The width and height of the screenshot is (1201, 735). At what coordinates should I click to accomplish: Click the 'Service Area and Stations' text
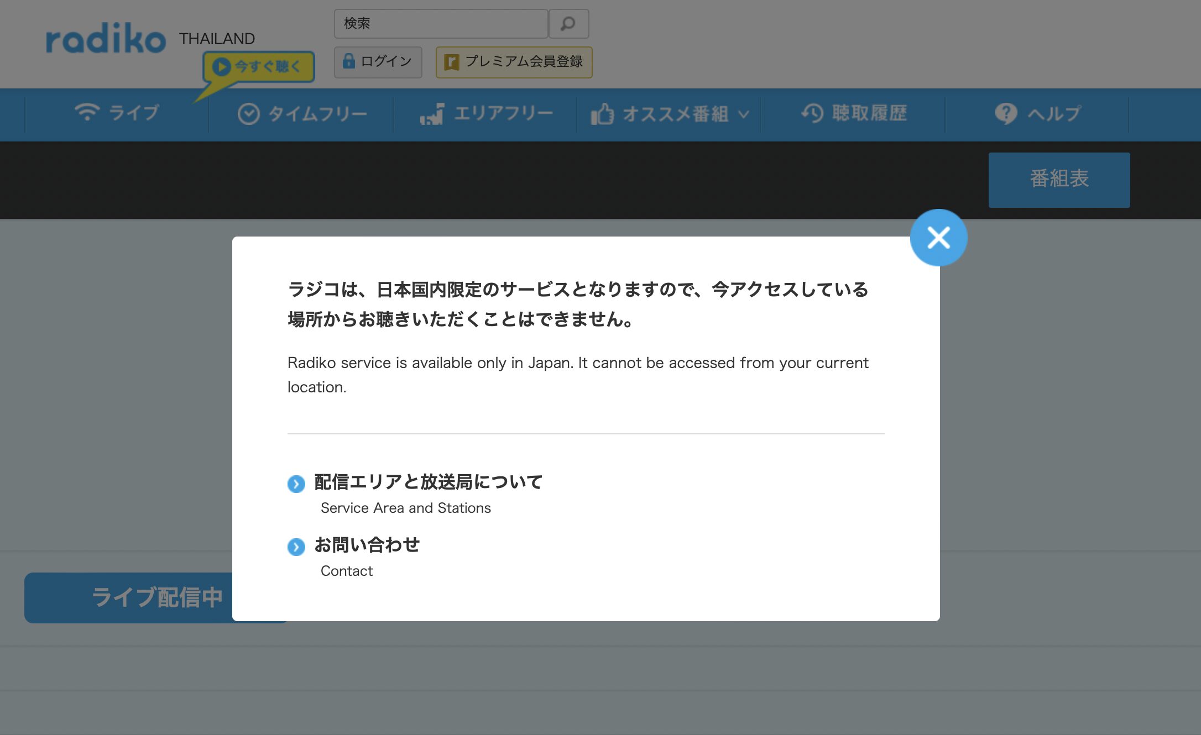pos(406,508)
